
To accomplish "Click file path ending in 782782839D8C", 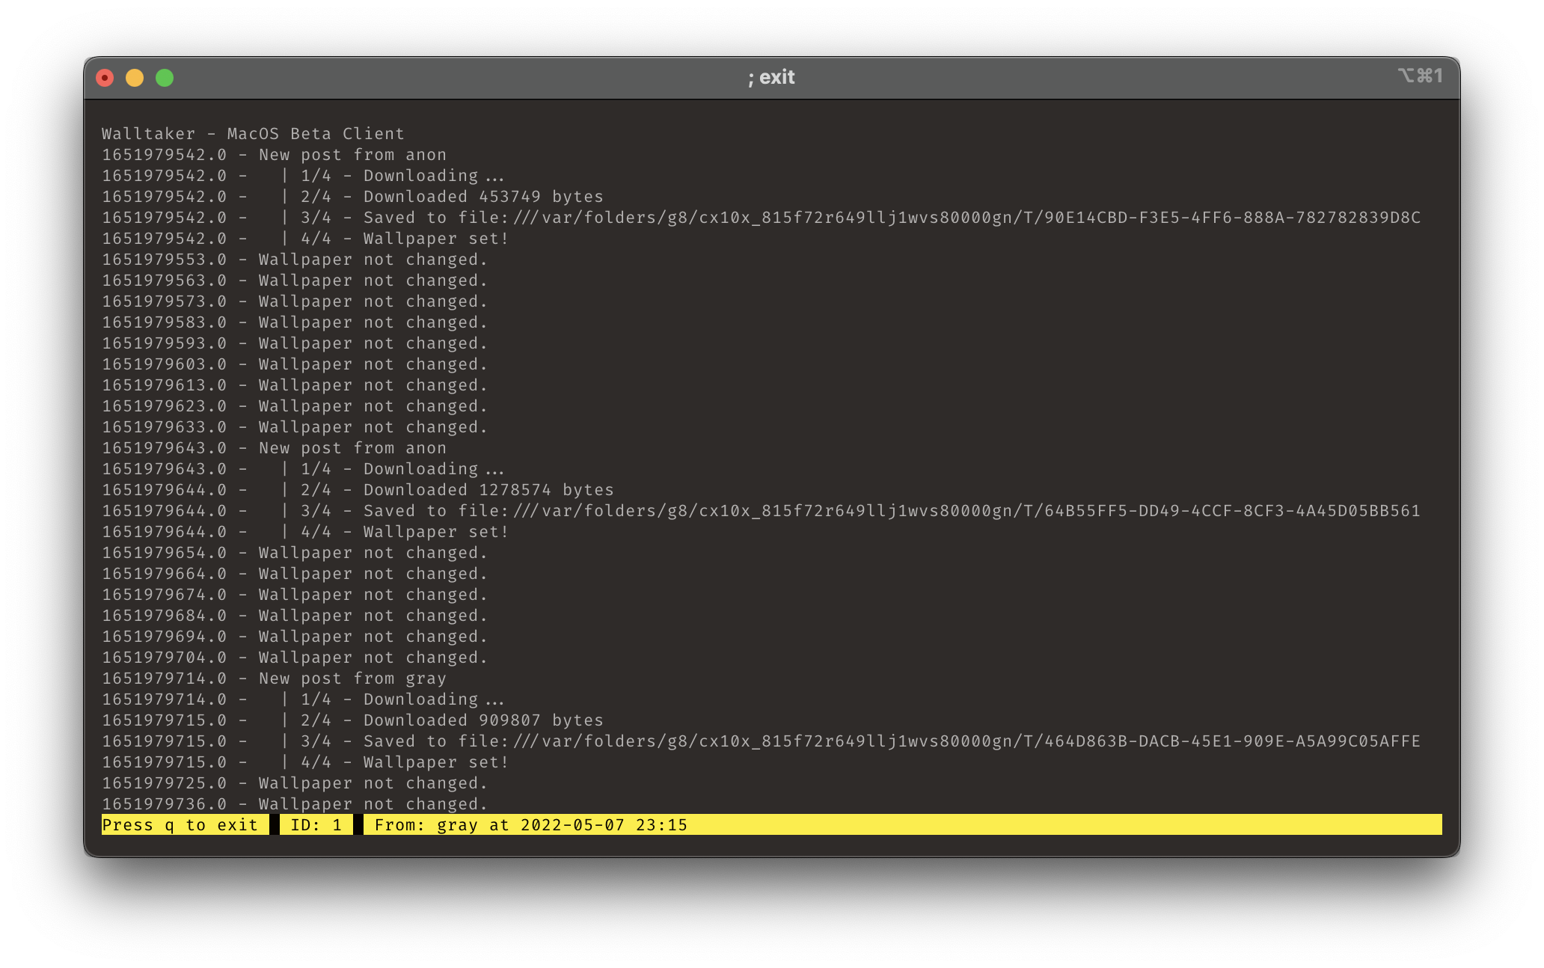I will pyautogui.click(x=965, y=218).
